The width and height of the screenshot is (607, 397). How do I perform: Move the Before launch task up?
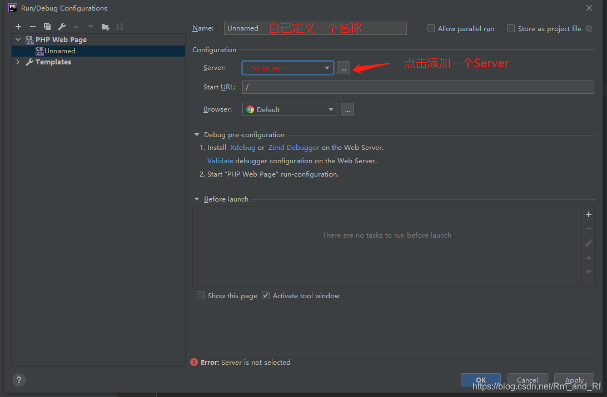tap(589, 258)
